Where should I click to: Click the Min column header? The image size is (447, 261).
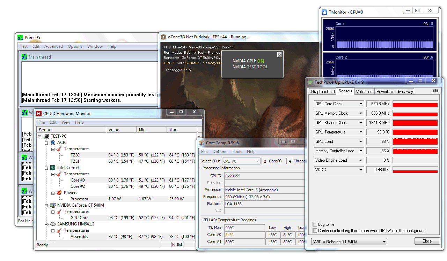[x=152, y=130]
